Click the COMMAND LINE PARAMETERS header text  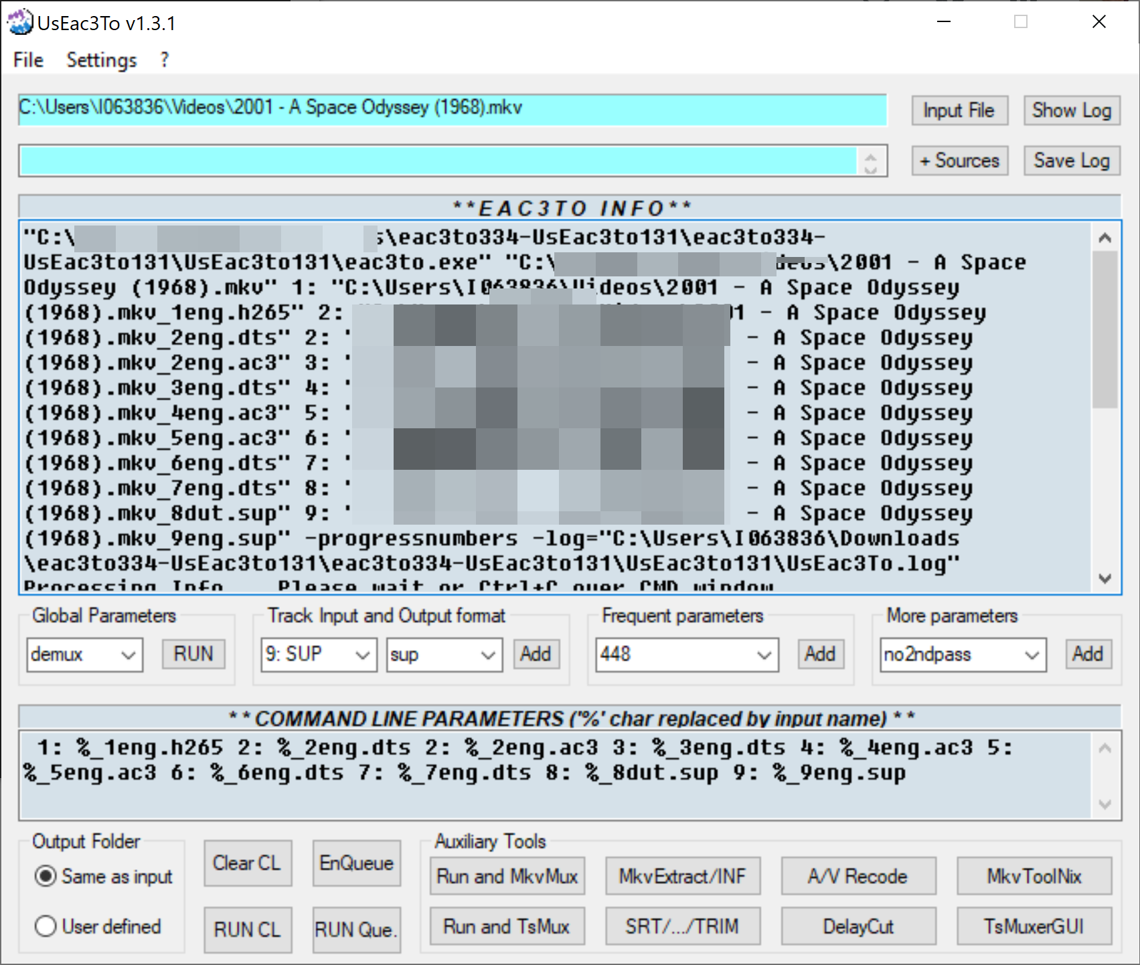click(572, 719)
